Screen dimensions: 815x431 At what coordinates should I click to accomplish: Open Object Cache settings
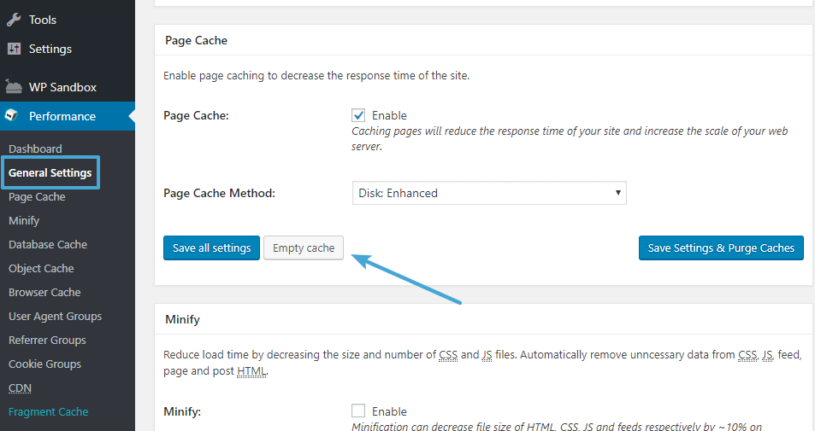pyautogui.click(x=41, y=268)
